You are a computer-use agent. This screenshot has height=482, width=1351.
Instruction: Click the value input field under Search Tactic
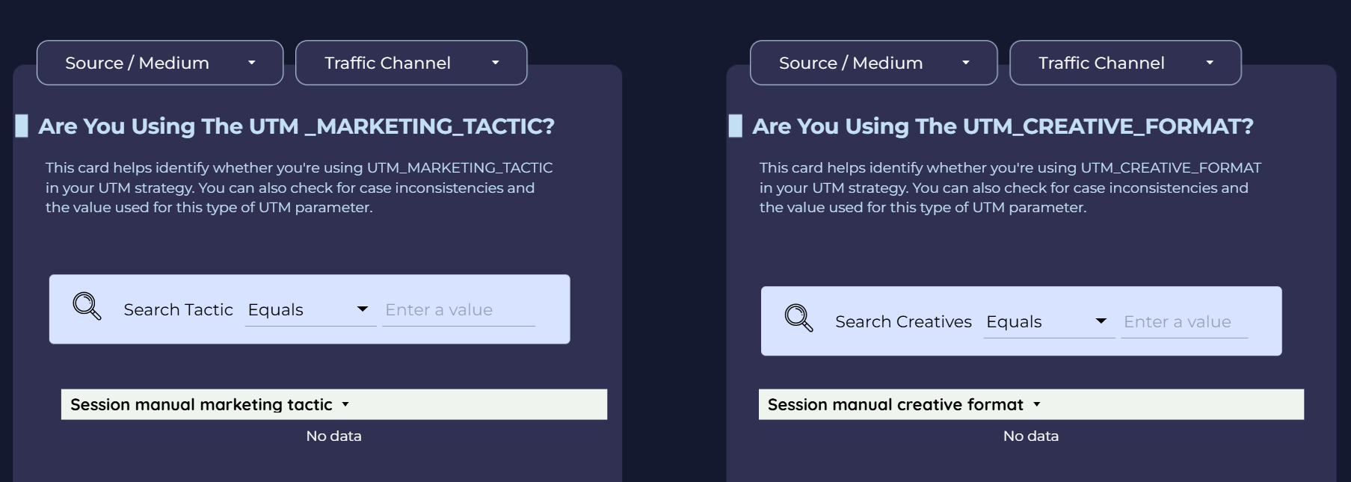(x=458, y=309)
